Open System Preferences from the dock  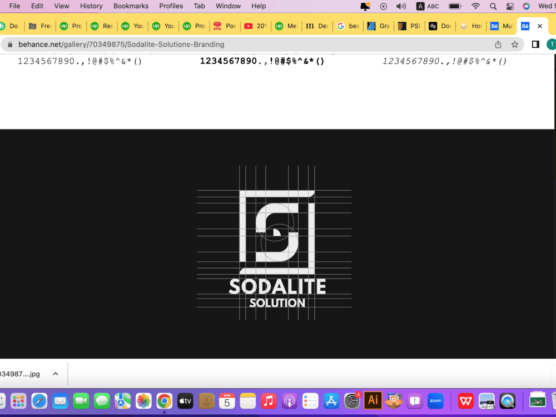click(352, 401)
